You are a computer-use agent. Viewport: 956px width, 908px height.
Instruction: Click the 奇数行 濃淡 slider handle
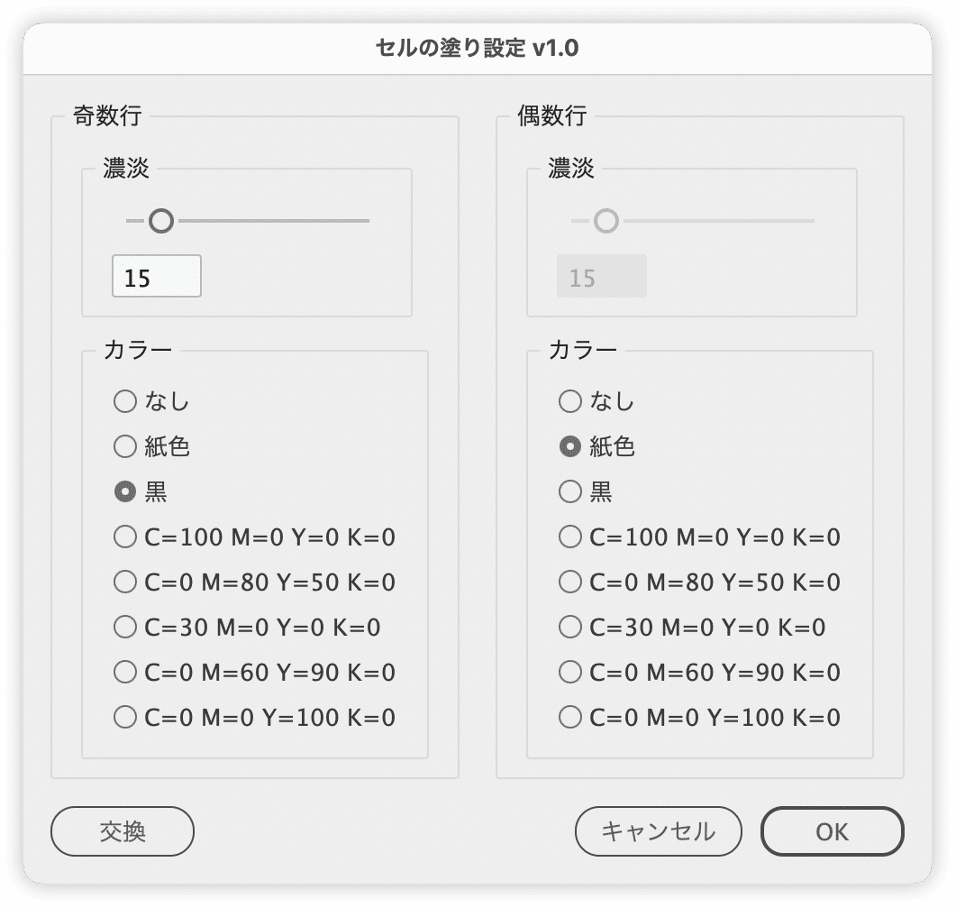click(x=161, y=221)
